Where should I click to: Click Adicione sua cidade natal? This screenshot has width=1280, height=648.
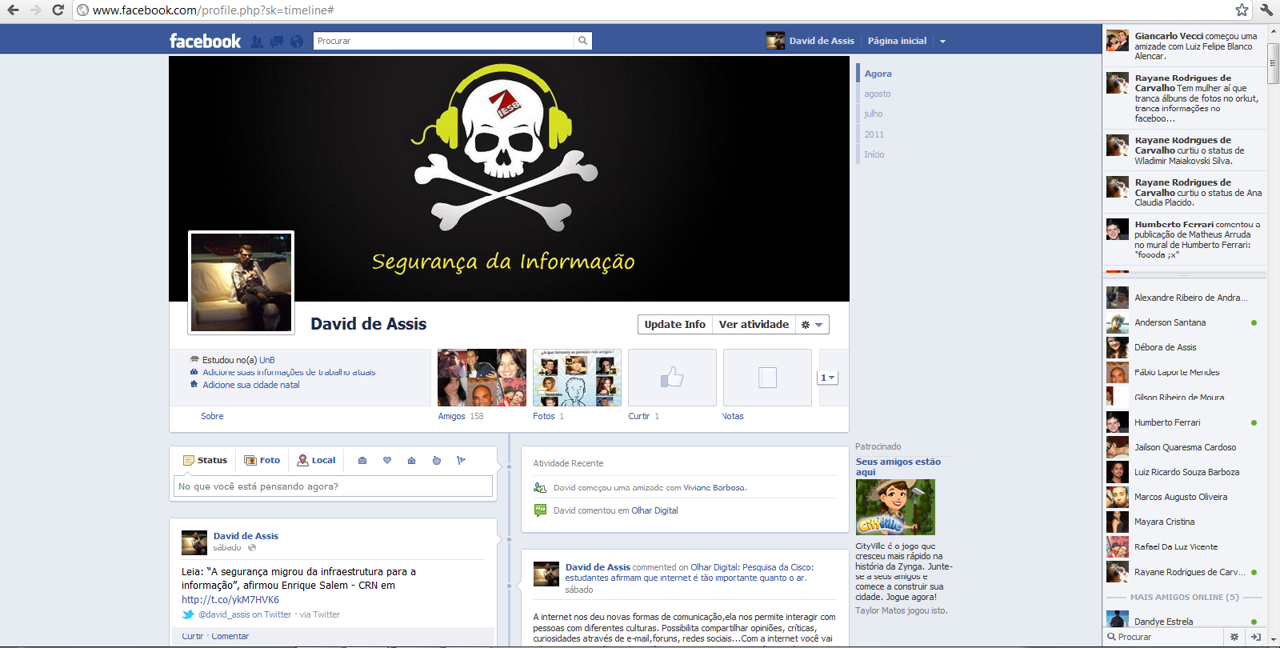click(251, 385)
